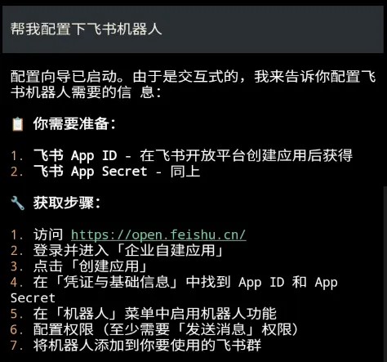The image size is (387, 362).
Task: Click the 配置向导已启动 intro paragraph
Action: click(193, 84)
